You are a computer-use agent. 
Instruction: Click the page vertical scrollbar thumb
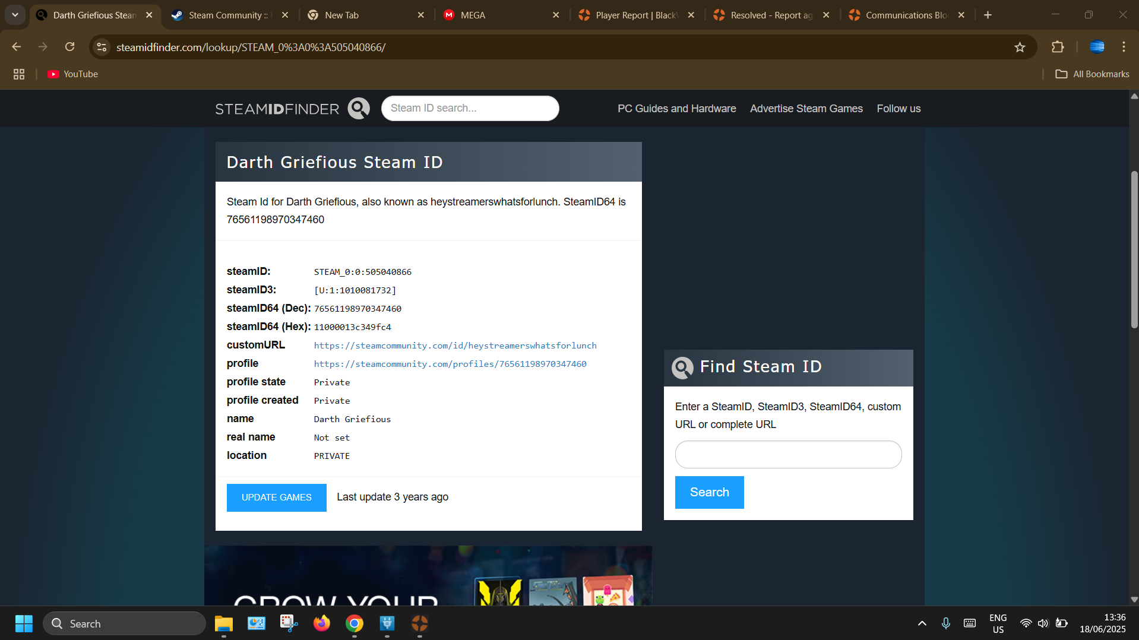tap(1134, 249)
